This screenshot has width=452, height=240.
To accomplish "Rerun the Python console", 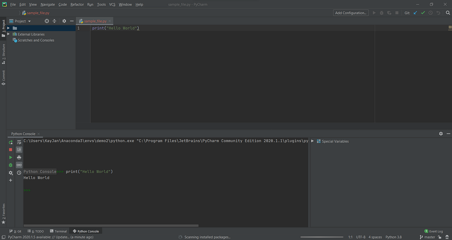I will 11,142.
